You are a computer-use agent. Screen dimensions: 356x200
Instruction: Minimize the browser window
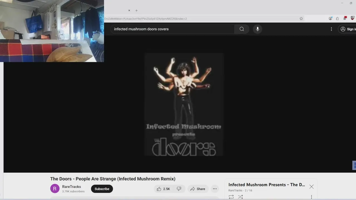[342, 3]
